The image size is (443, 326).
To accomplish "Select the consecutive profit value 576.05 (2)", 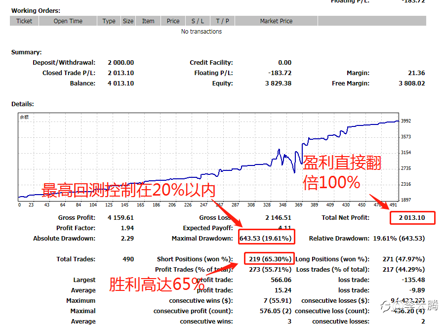I will point(276,311).
